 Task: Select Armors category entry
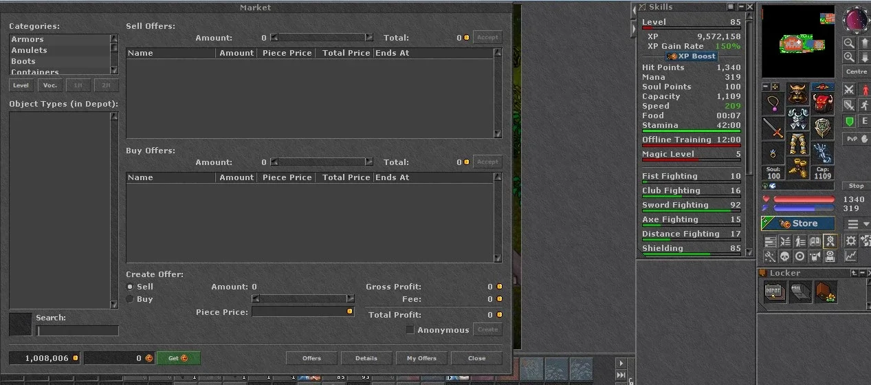click(x=27, y=39)
